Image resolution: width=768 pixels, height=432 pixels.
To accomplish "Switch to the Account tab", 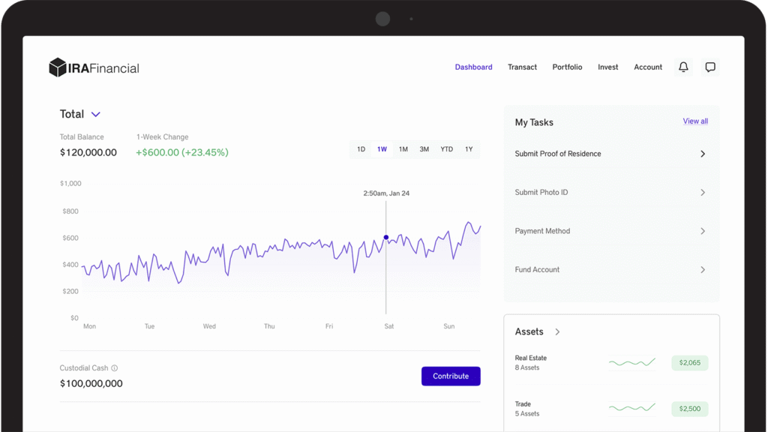I will (647, 67).
